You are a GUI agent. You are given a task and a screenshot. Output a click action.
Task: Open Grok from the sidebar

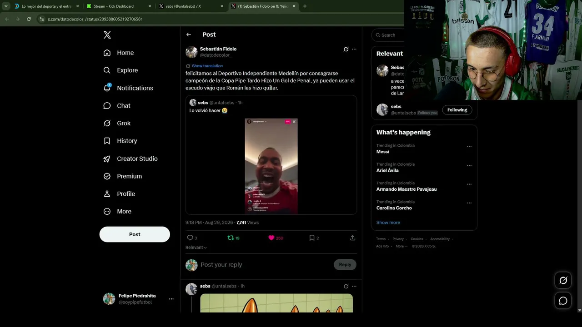(x=117, y=124)
